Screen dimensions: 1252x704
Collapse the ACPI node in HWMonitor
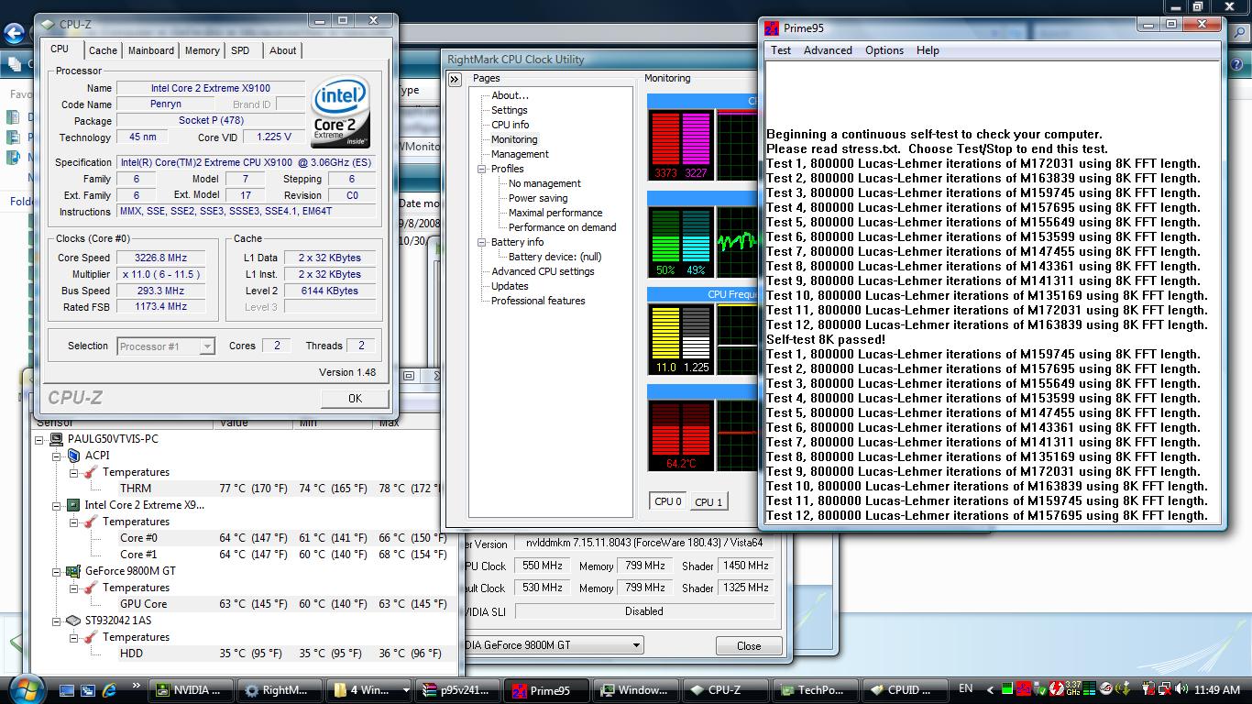click(57, 456)
